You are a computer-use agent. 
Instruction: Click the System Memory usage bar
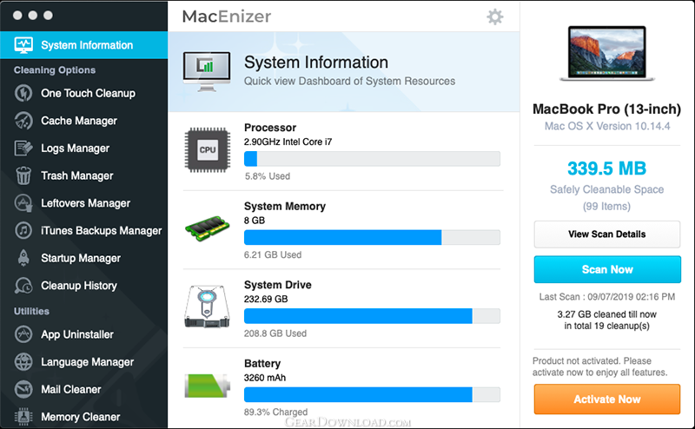372,237
